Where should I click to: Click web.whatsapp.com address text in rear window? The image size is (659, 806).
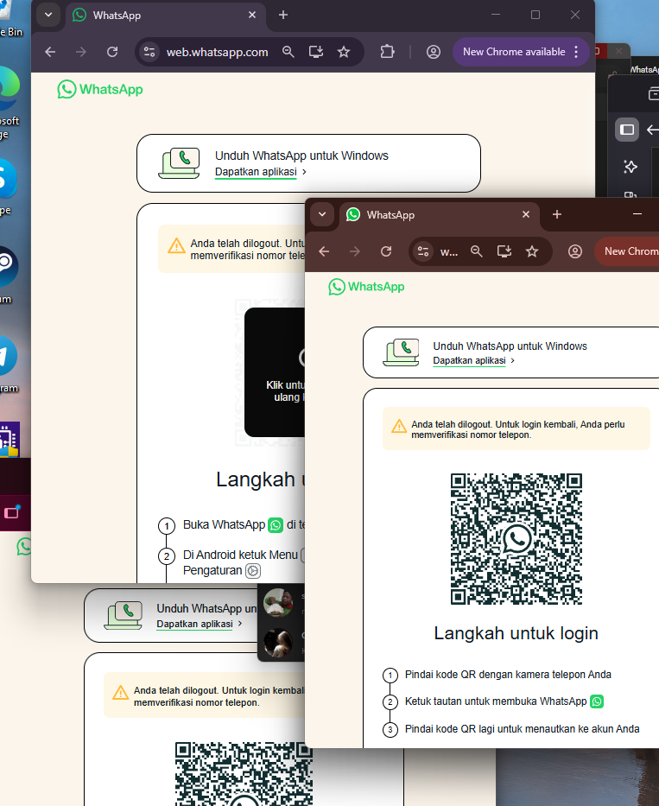[x=217, y=52]
